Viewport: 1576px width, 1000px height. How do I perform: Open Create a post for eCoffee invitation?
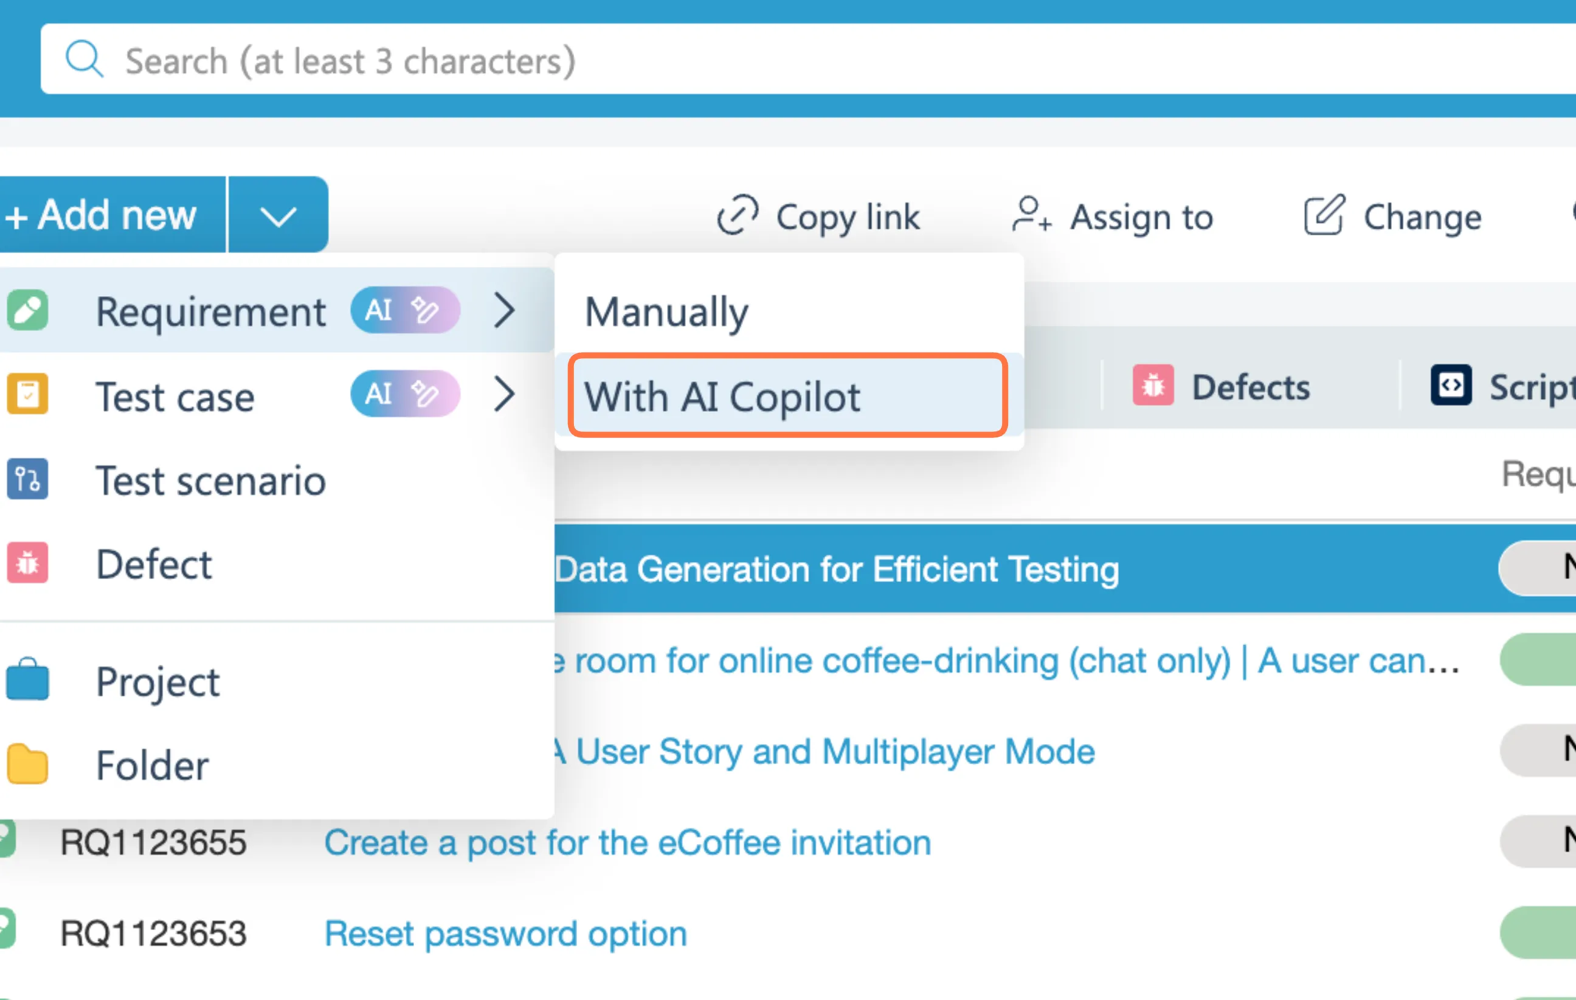click(x=627, y=843)
